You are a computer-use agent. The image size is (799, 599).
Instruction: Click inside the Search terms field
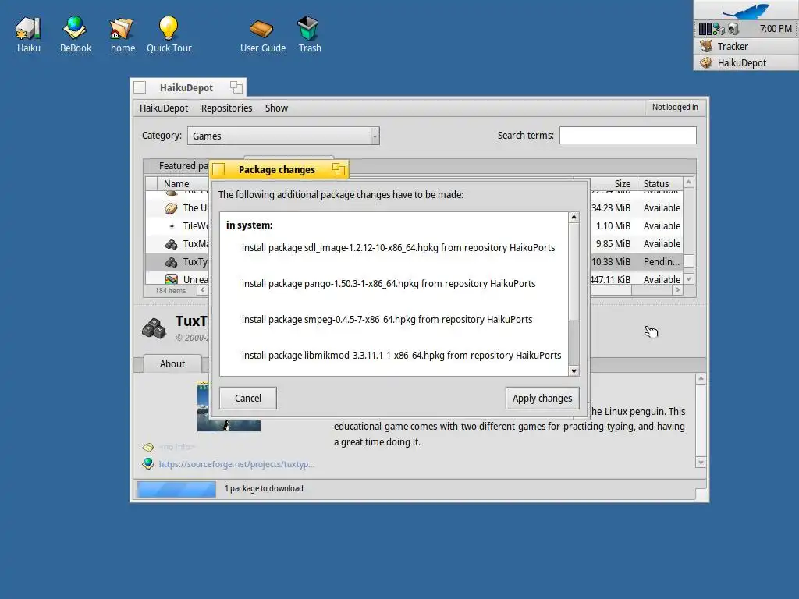pos(628,136)
